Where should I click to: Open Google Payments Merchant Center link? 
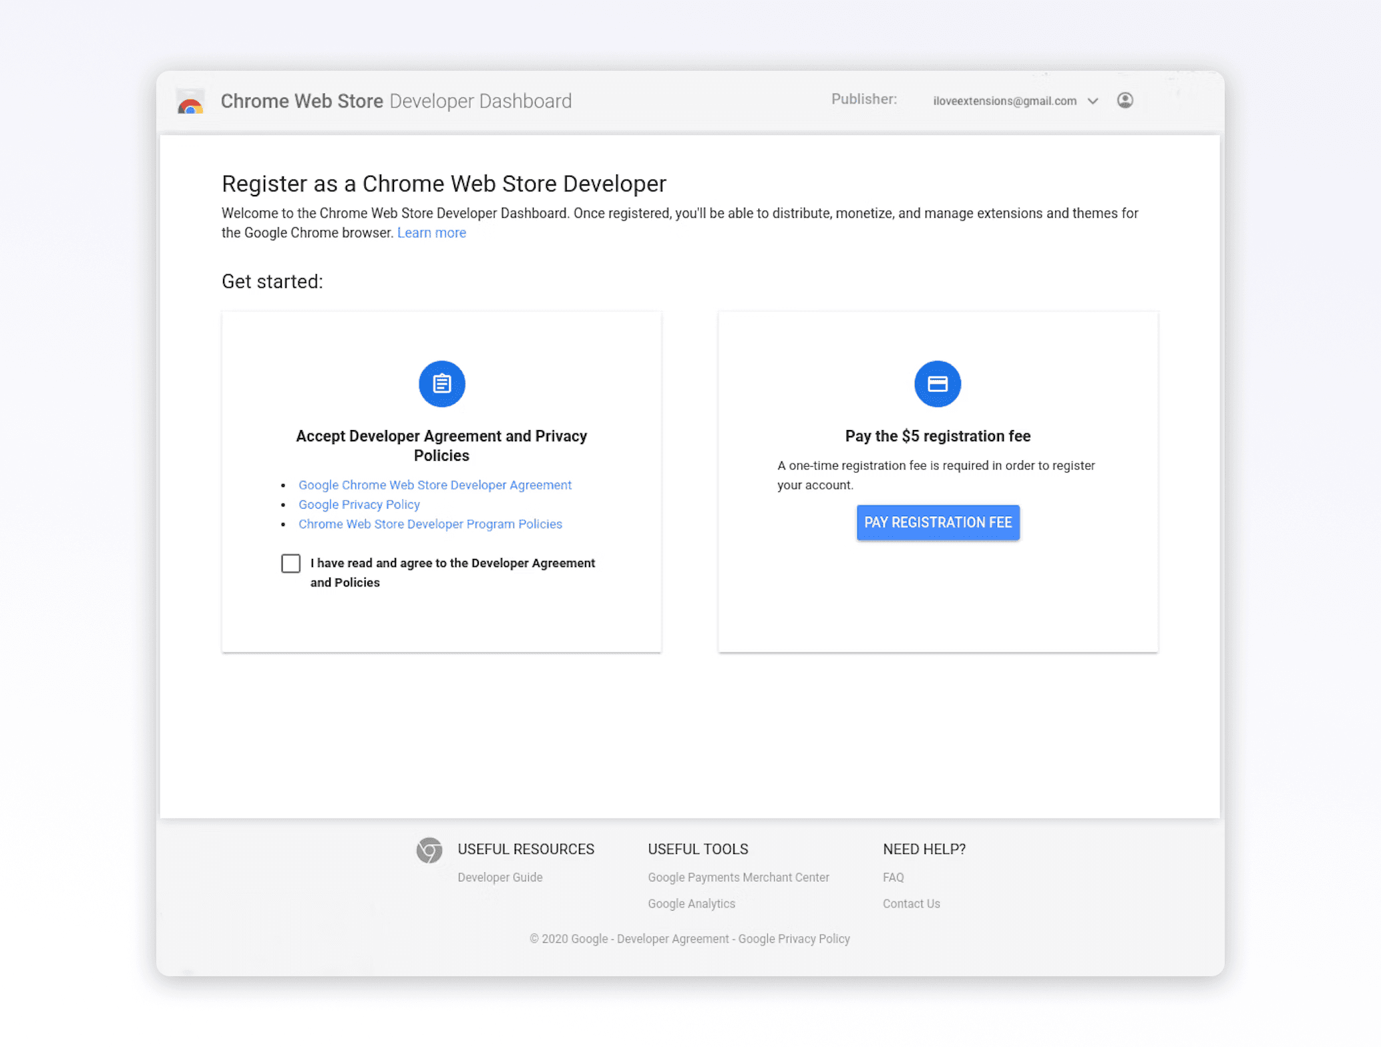click(x=739, y=877)
